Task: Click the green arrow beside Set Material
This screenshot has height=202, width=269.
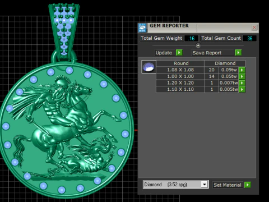Action: (x=248, y=185)
